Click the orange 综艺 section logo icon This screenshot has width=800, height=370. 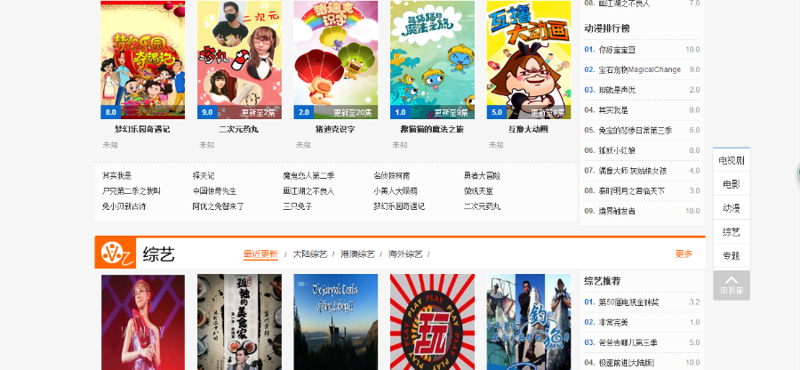[x=116, y=253]
